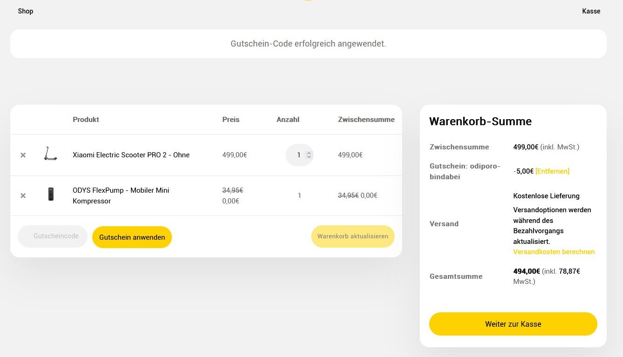623x357 pixels.
Task: Click the scooter quantity input field
Action: [x=299, y=155]
